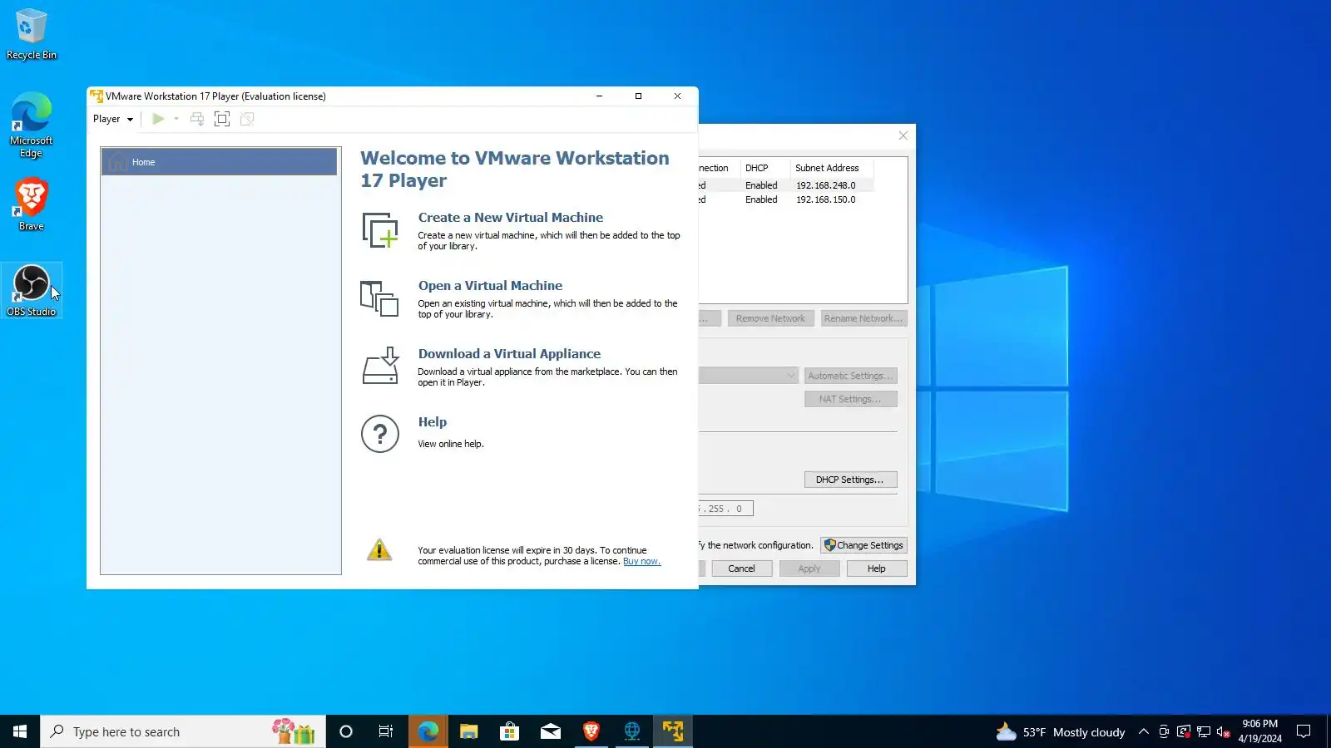Open the network tray icon
Viewport: 1331px width, 748px height.
(x=1204, y=731)
